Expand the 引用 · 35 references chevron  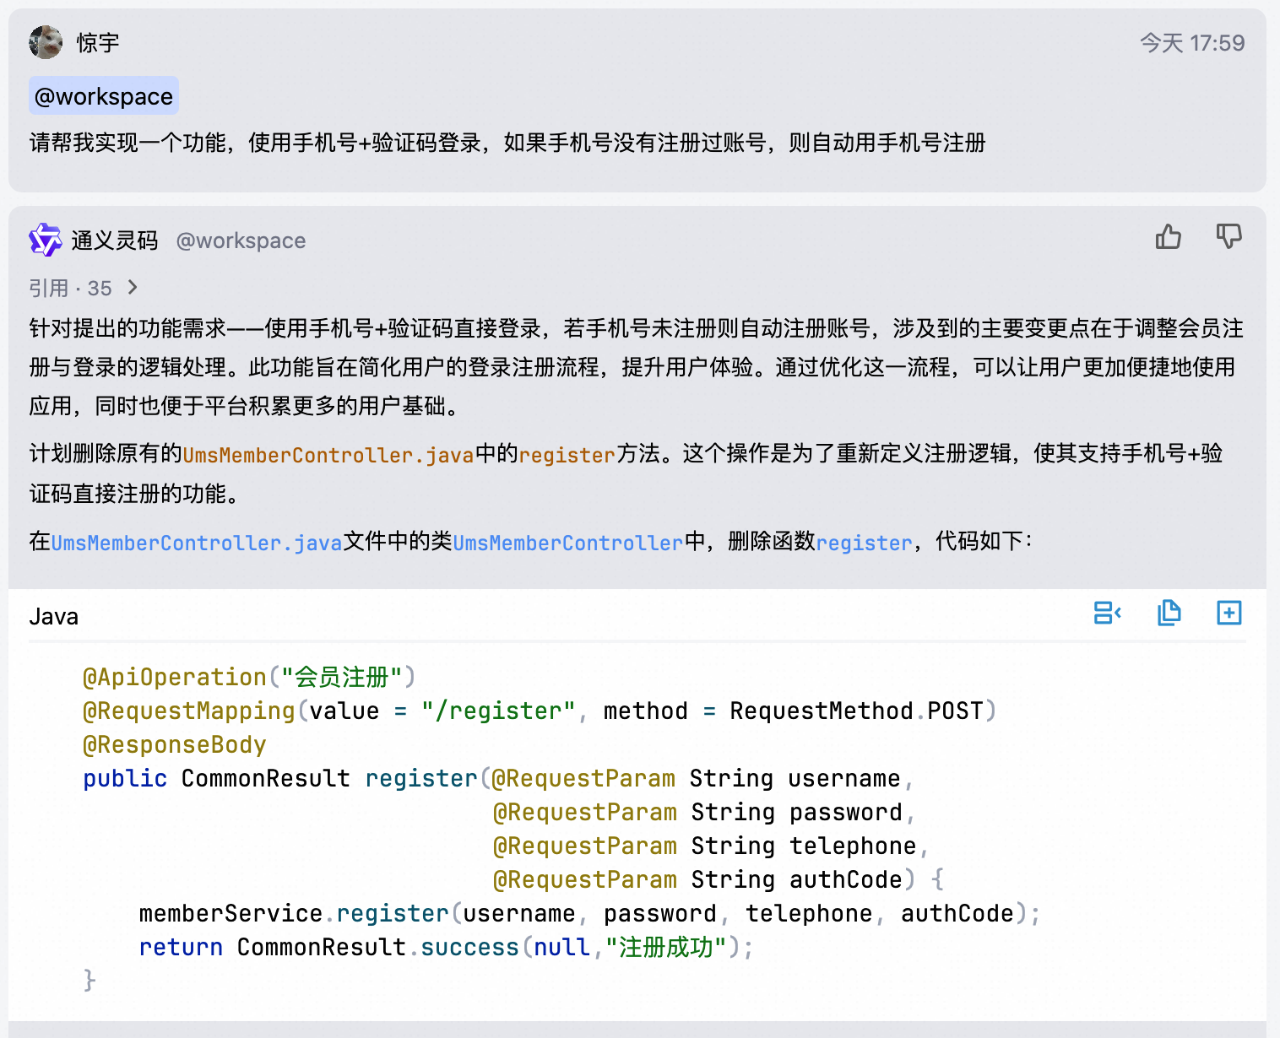[133, 288]
